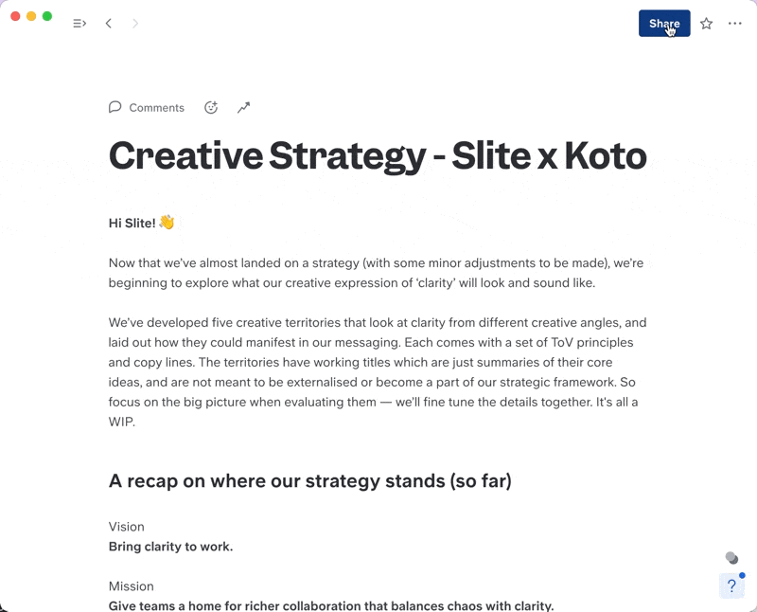Click the Mission label
The image size is (757, 612).
click(132, 586)
